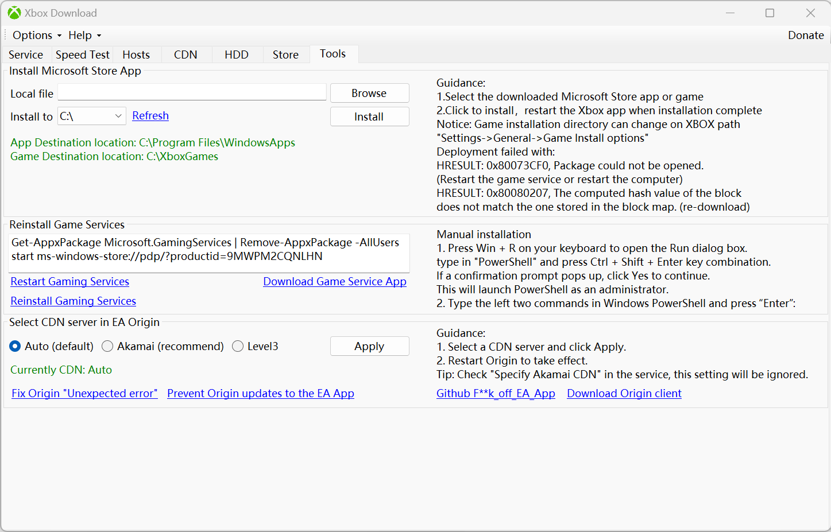
Task: Open the Help menu
Action: [x=84, y=35]
